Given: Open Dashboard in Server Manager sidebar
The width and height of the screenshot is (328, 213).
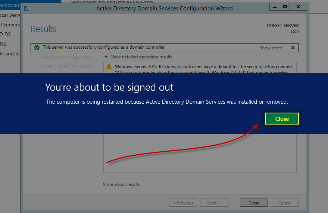Looking at the screenshot, I should pos(10,5).
